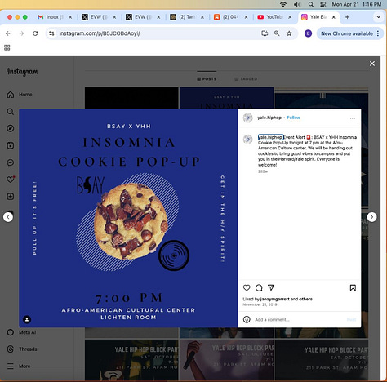Screen dimensions: 387x382
Task: Expand the tab search dropdown
Action: point(378,17)
